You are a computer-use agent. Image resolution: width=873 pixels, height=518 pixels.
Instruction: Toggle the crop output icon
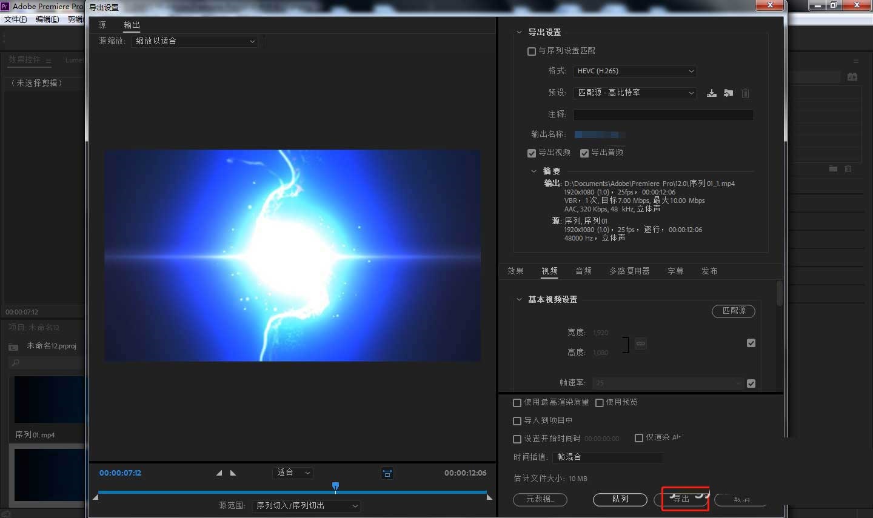point(387,473)
